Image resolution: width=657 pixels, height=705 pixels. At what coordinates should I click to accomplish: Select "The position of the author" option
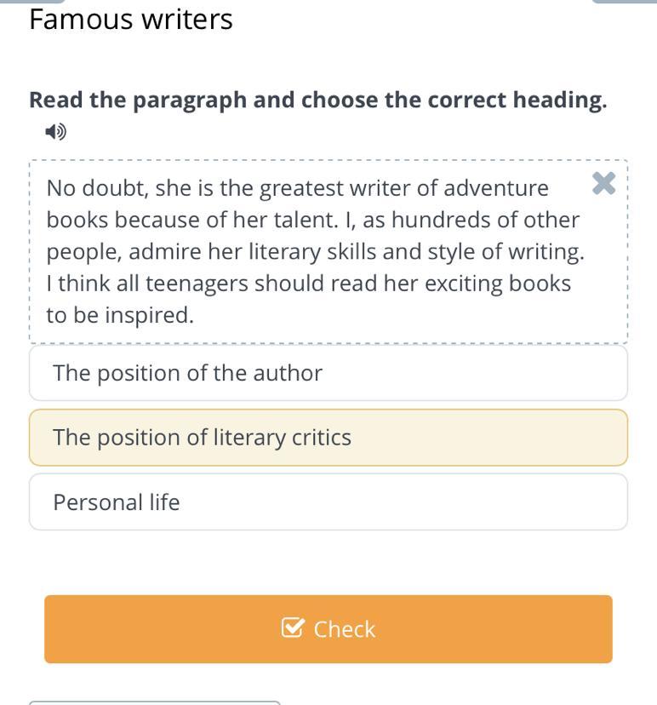tap(328, 373)
